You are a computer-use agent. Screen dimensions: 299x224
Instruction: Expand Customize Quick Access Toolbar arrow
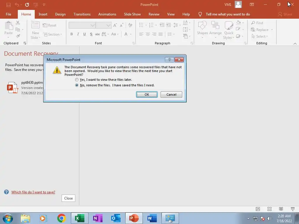coord(44,5)
